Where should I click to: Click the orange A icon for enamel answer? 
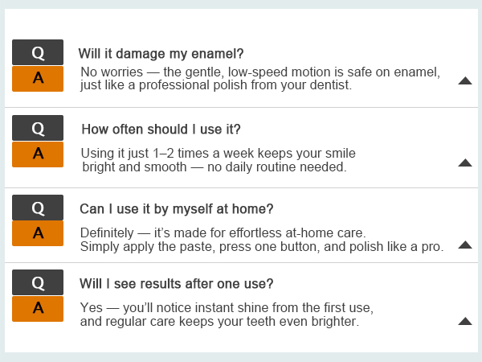click(38, 79)
